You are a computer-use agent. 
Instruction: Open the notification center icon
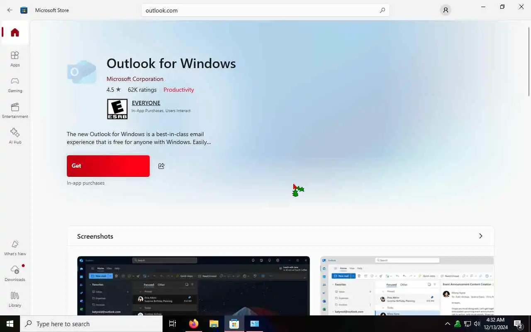pos(518,324)
